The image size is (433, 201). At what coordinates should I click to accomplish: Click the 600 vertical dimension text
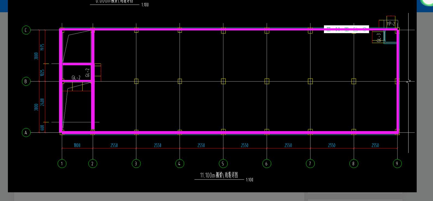pos(42,128)
